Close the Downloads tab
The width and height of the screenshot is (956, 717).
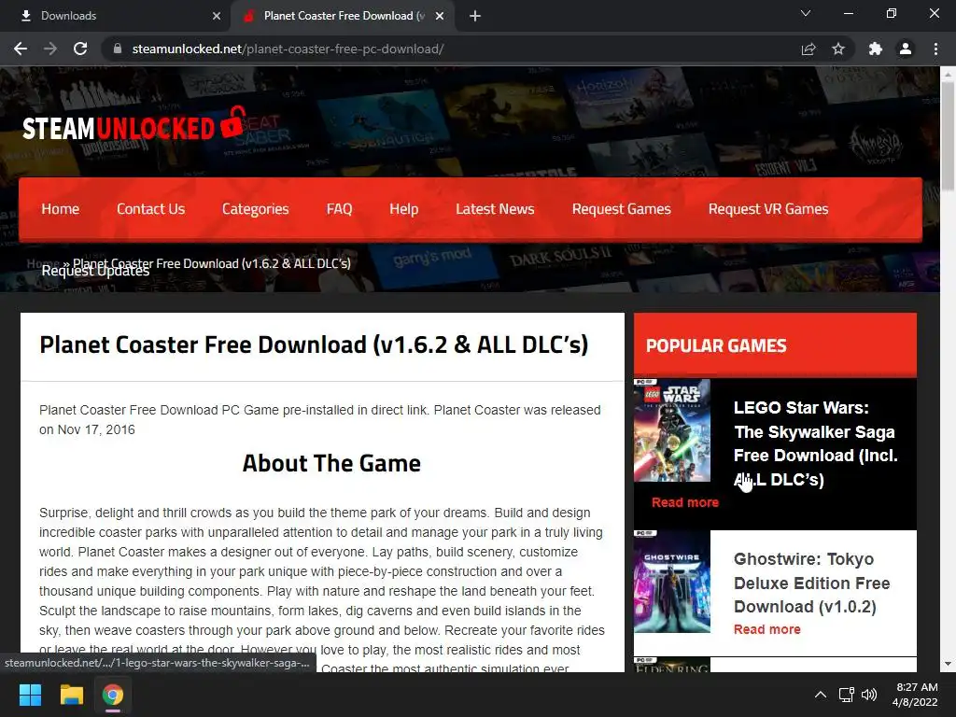217,16
